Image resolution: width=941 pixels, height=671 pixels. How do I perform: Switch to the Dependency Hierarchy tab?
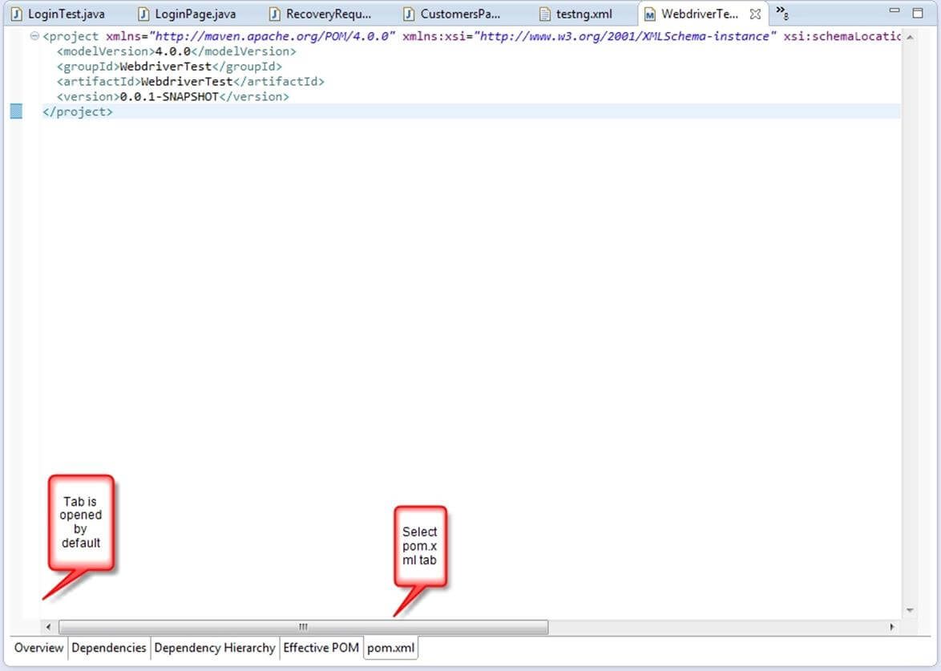(214, 648)
